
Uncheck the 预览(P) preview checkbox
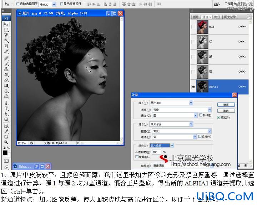[x=218, y=117]
